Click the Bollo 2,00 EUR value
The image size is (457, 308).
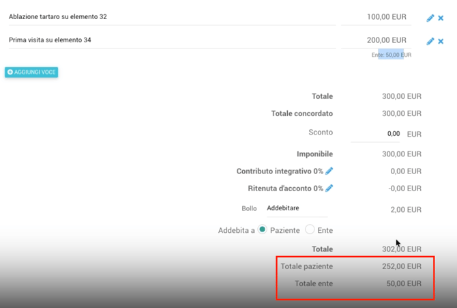pos(407,210)
